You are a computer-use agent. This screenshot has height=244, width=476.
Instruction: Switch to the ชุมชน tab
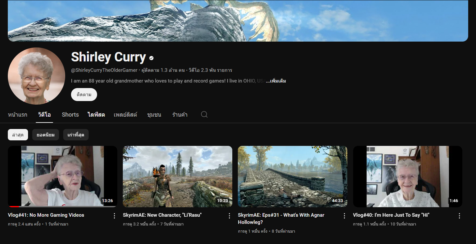click(x=154, y=115)
